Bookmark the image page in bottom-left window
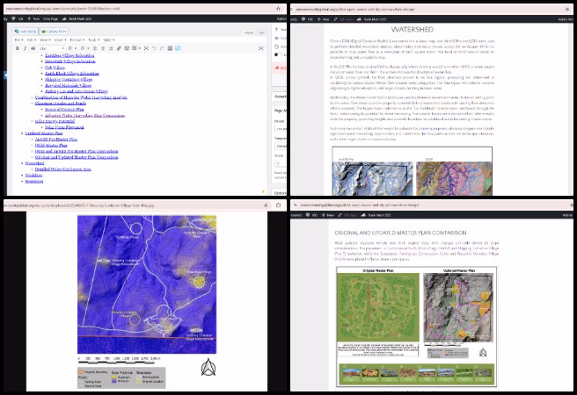The image size is (577, 395). 266,205
